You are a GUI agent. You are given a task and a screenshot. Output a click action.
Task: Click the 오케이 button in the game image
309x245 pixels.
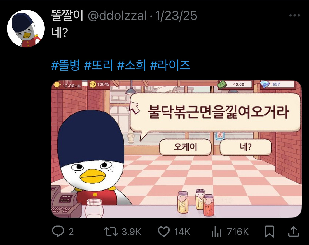click(185, 147)
